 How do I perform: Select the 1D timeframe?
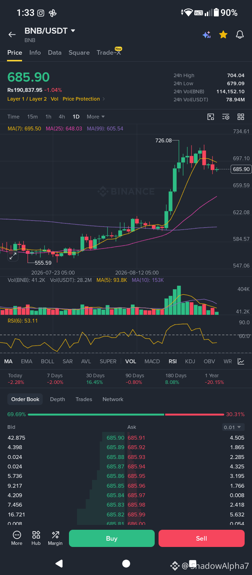[76, 117]
